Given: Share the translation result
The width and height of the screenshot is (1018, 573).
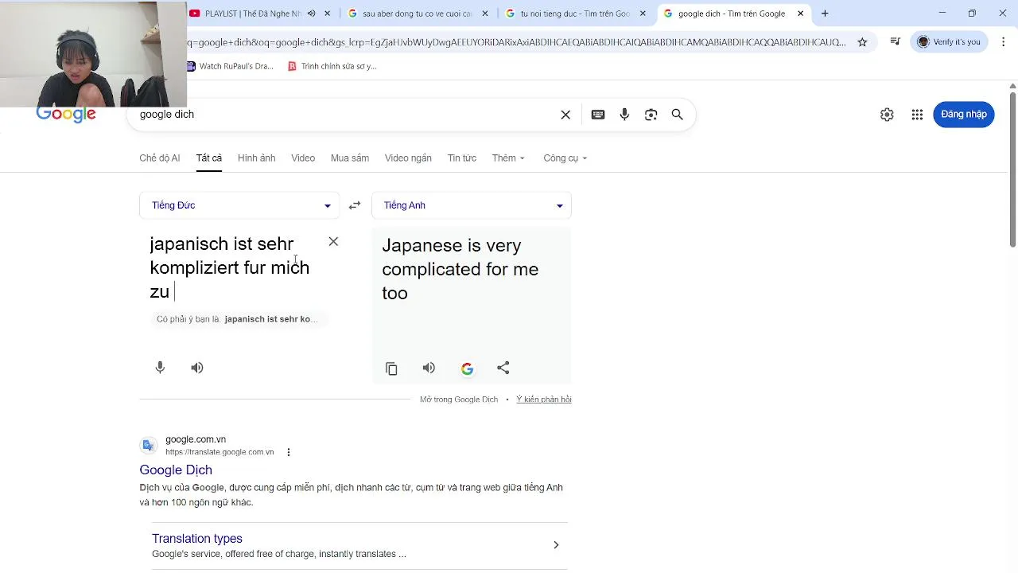Looking at the screenshot, I should [503, 368].
